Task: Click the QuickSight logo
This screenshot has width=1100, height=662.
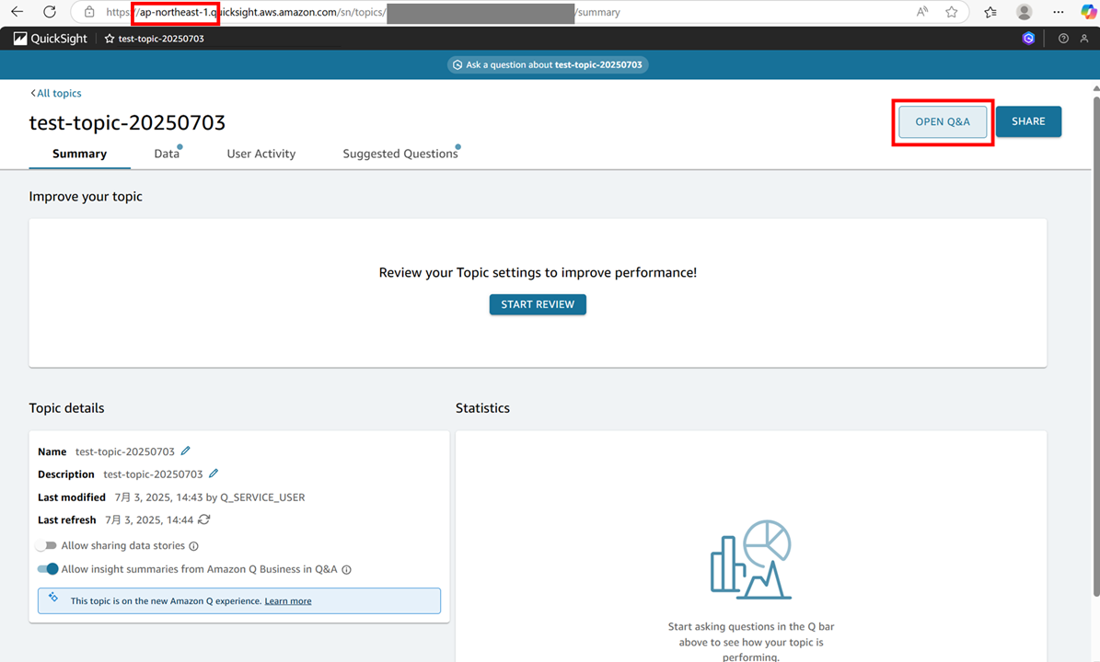Action: point(51,39)
